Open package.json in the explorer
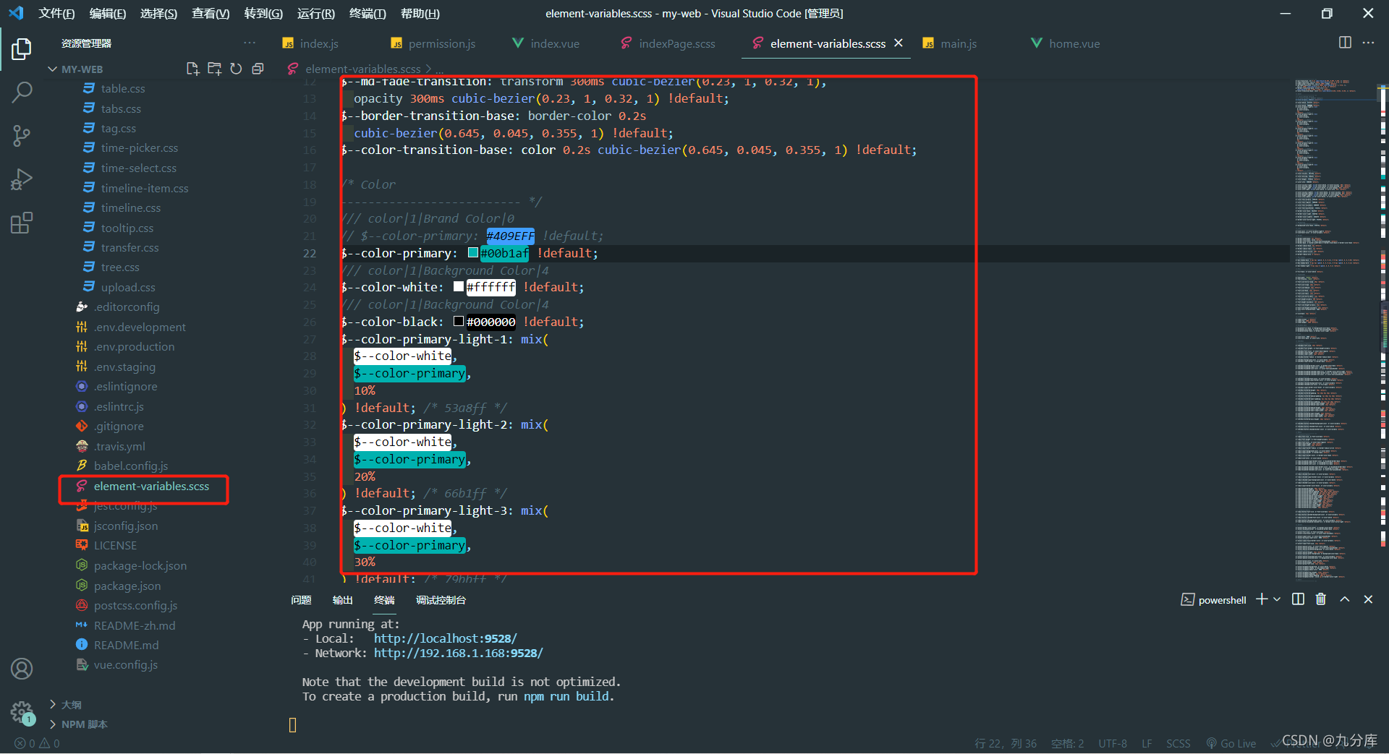 pos(127,586)
